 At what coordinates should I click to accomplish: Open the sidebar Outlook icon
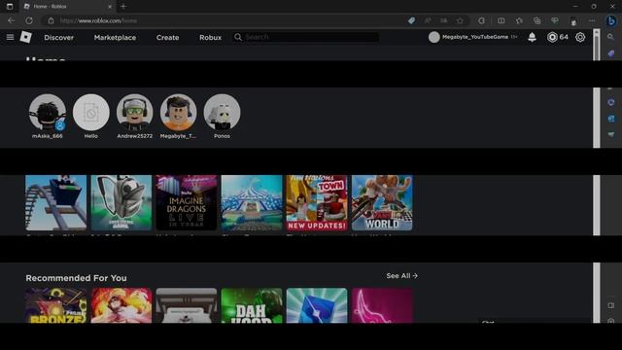pyautogui.click(x=611, y=119)
